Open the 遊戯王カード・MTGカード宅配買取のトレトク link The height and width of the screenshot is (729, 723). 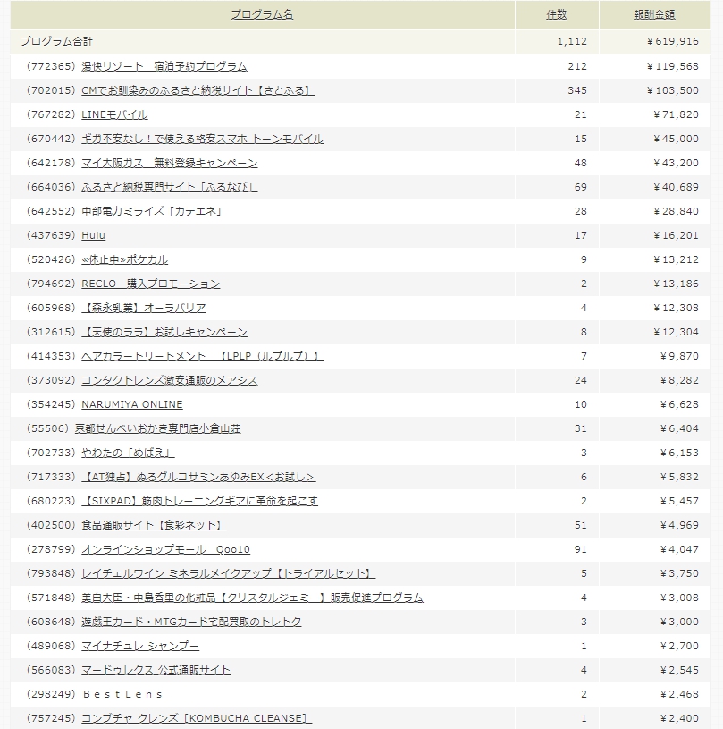[x=191, y=623]
